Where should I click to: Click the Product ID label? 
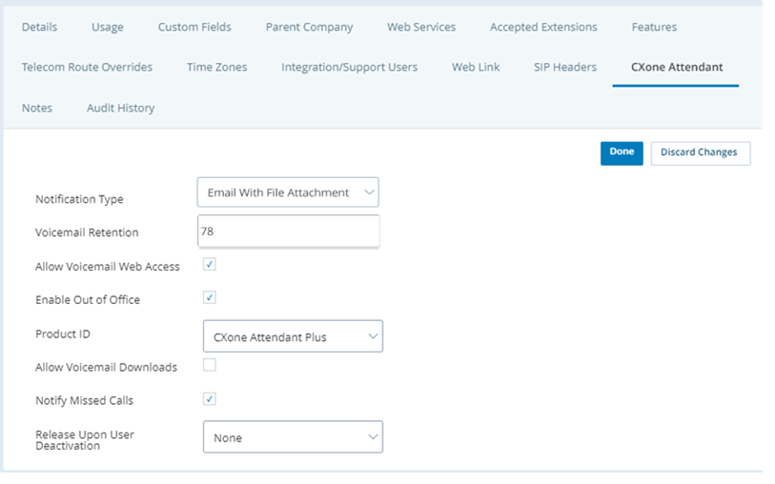pos(63,334)
